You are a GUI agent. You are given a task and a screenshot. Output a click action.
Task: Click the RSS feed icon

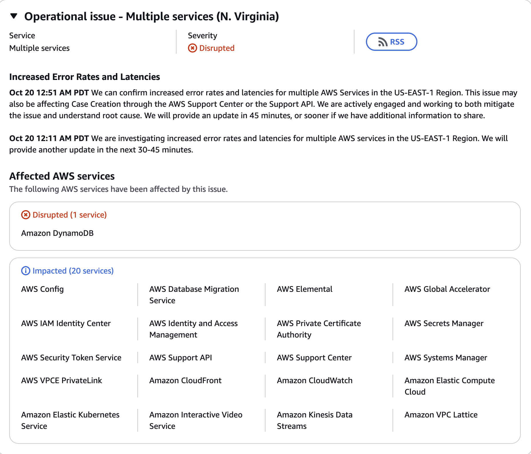click(383, 42)
